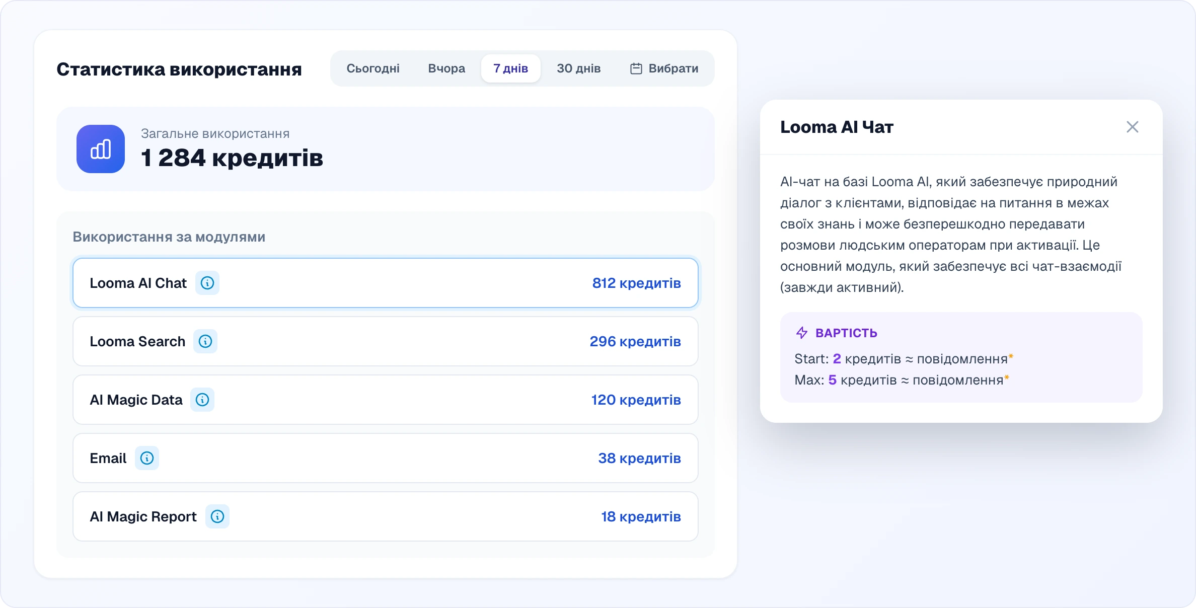Open info icon next to AI Magic Data
The image size is (1196, 608).
tap(202, 400)
